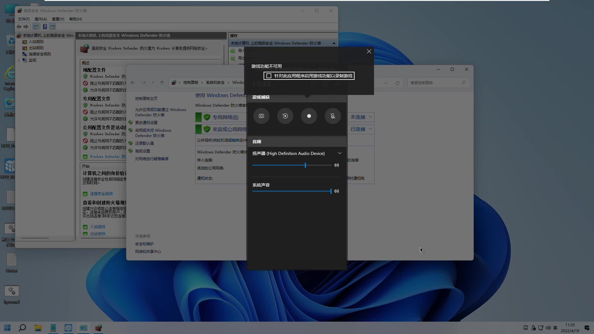The image size is (594, 334).
Task: Click the back arrow in the firewall toolbar
Action: pyautogui.click(x=19, y=27)
